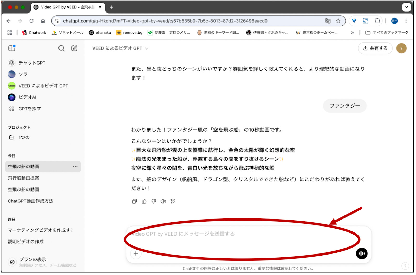Translate this page icon

pyautogui.click(x=328, y=21)
